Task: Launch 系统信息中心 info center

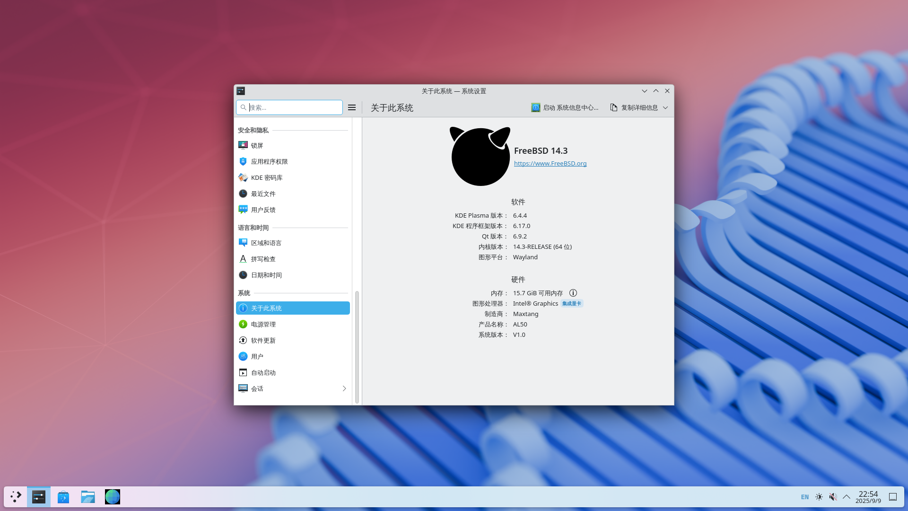Action: [x=565, y=107]
